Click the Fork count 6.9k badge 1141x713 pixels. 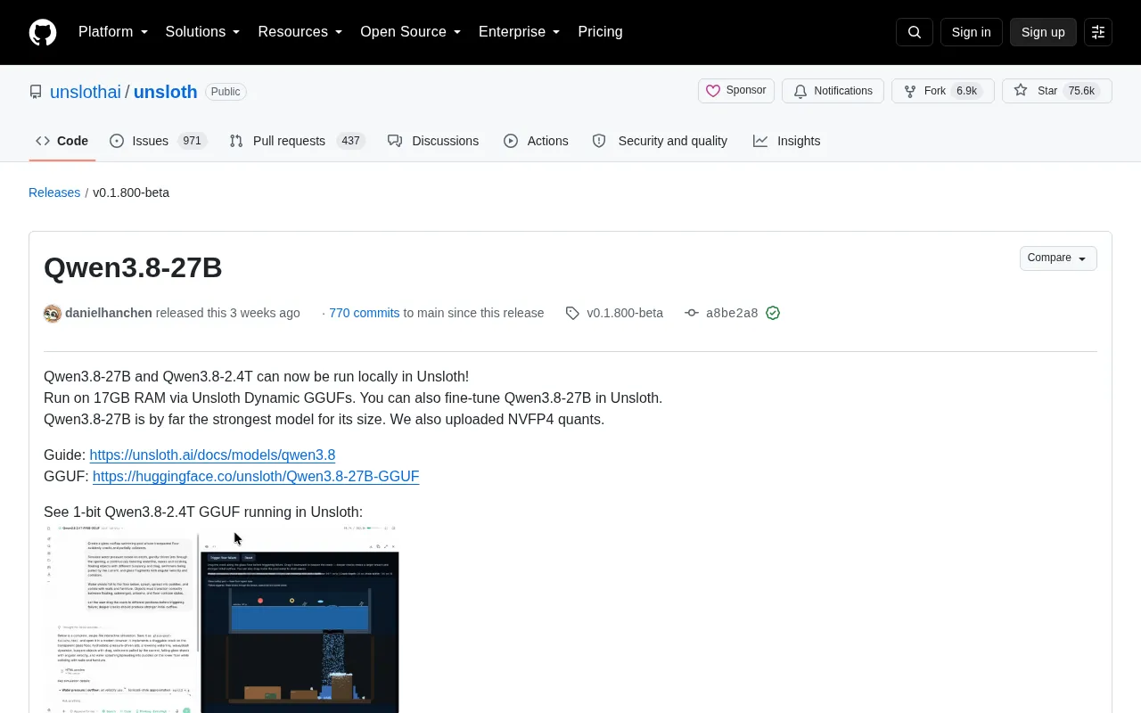(966, 91)
